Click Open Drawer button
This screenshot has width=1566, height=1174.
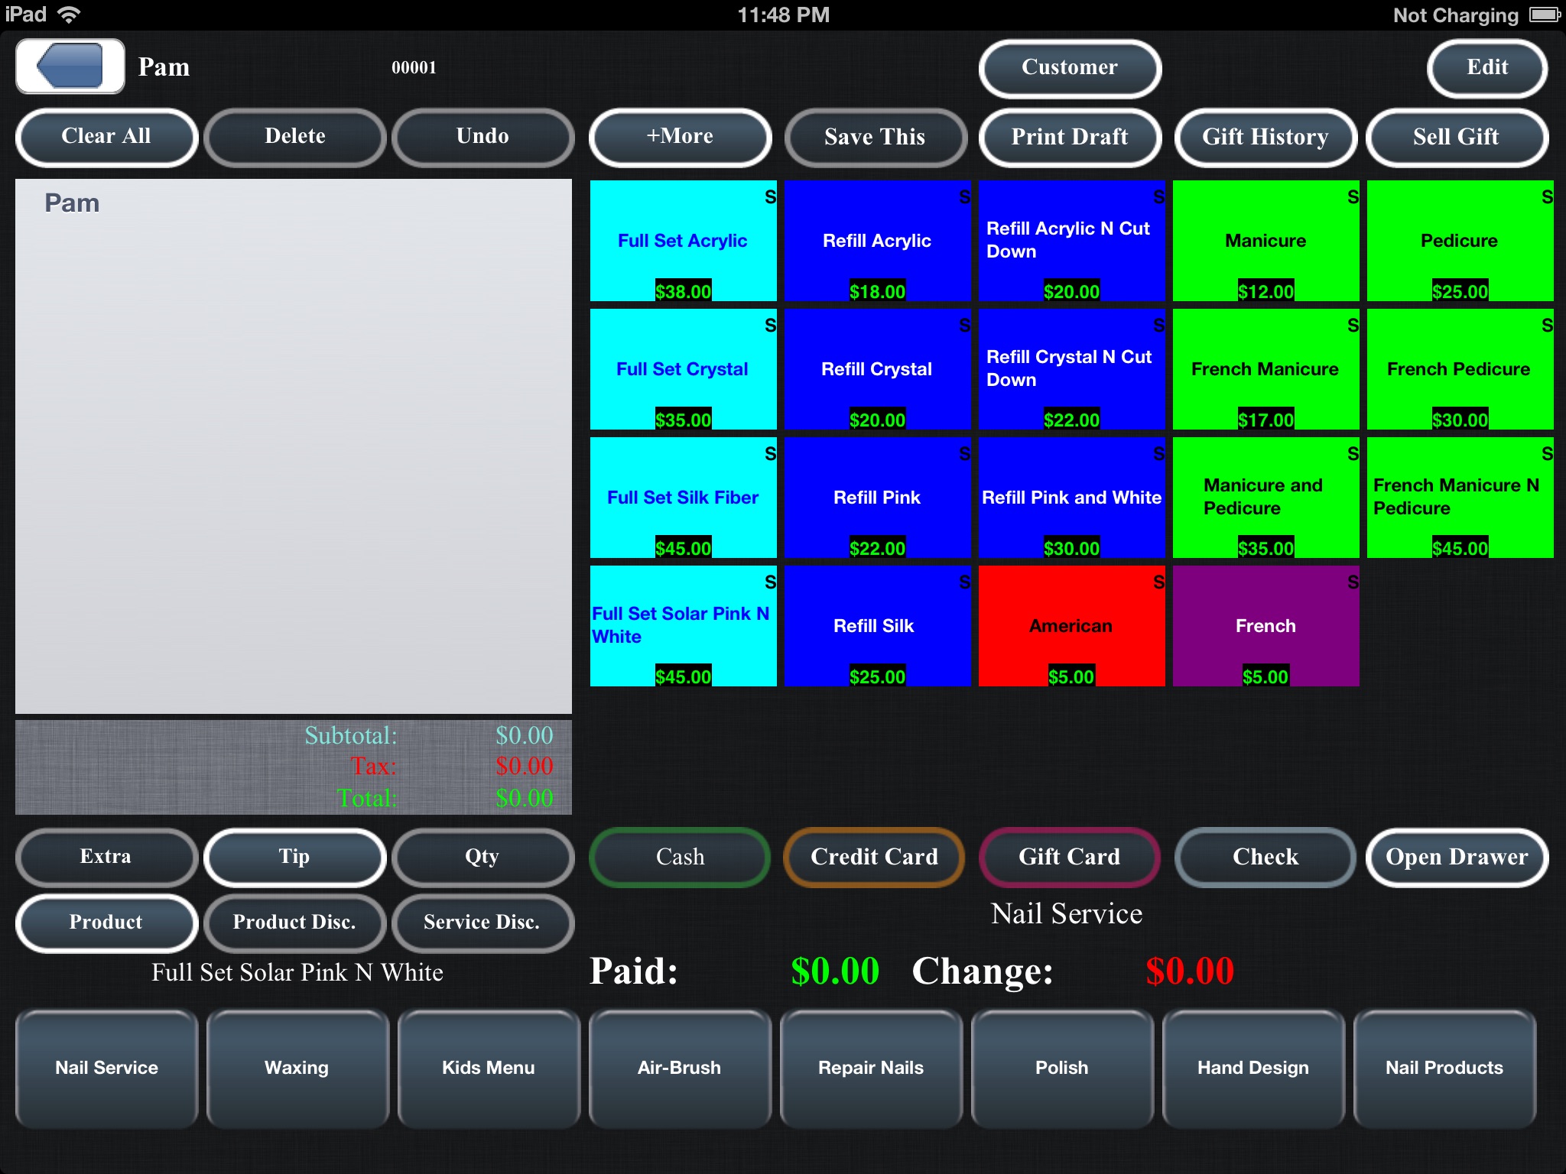tap(1457, 857)
